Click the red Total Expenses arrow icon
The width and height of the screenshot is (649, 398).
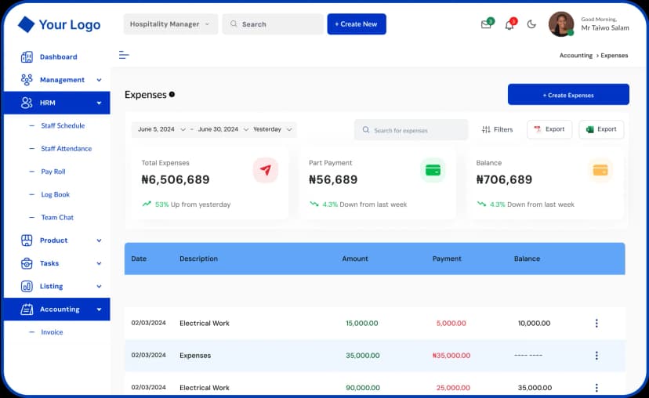(x=265, y=170)
